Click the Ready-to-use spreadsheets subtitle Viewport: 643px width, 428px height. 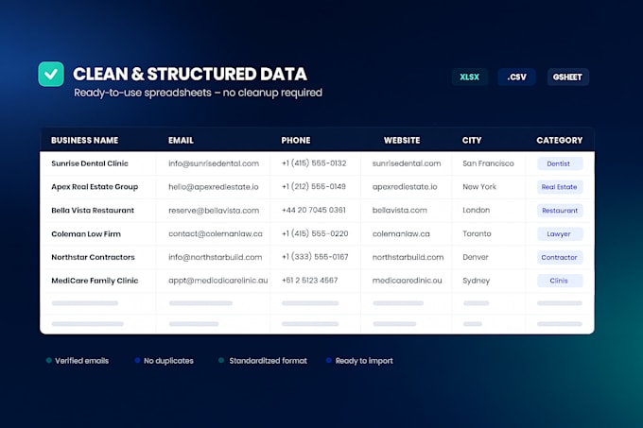pos(198,93)
